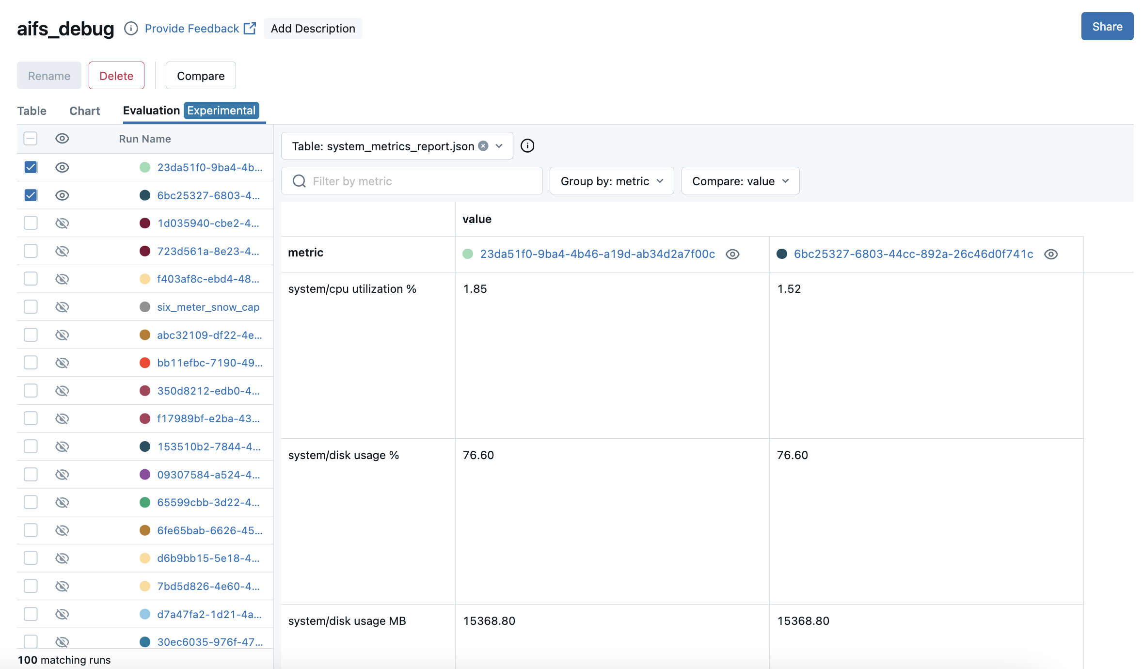Open column header link 6bc25327-6803-44cc-892a-26c46d0f741c

tap(914, 254)
